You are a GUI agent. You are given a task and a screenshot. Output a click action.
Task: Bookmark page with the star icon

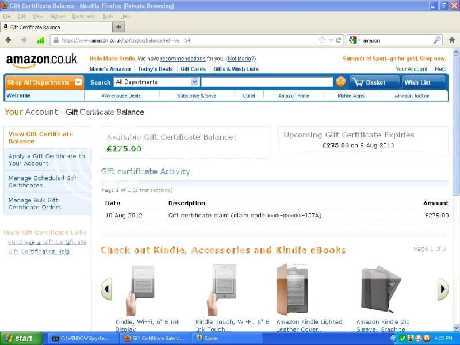[x=322, y=40]
